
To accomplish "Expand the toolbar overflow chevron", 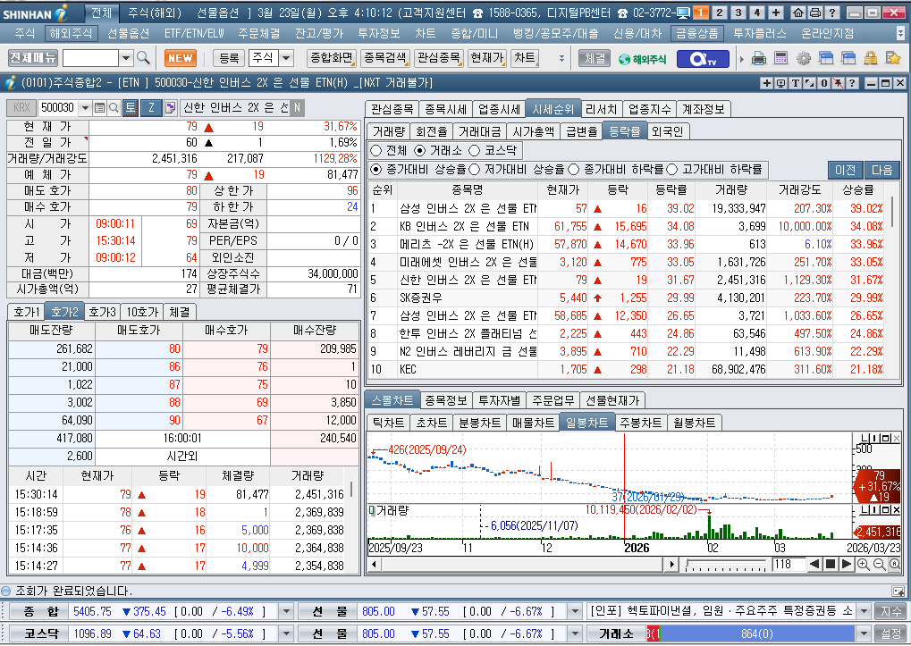I will click(x=561, y=58).
